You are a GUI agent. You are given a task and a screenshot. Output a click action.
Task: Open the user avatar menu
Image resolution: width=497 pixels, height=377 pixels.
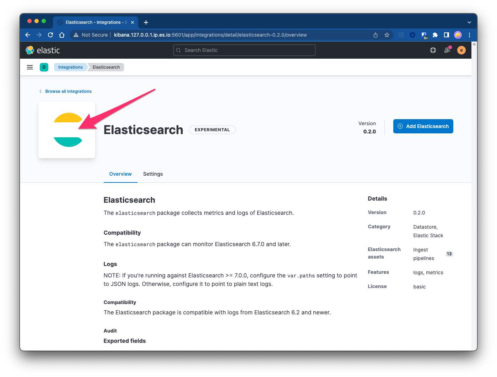[x=461, y=50]
